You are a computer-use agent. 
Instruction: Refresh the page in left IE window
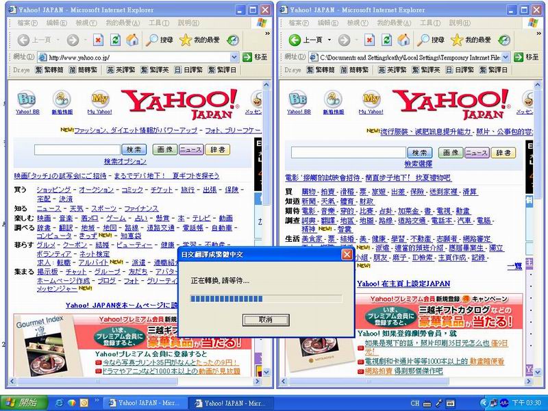(x=115, y=40)
